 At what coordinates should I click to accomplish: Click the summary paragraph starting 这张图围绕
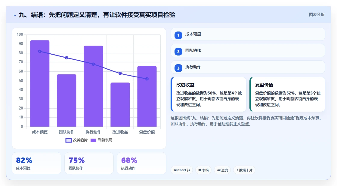pyautogui.click(x=246, y=121)
